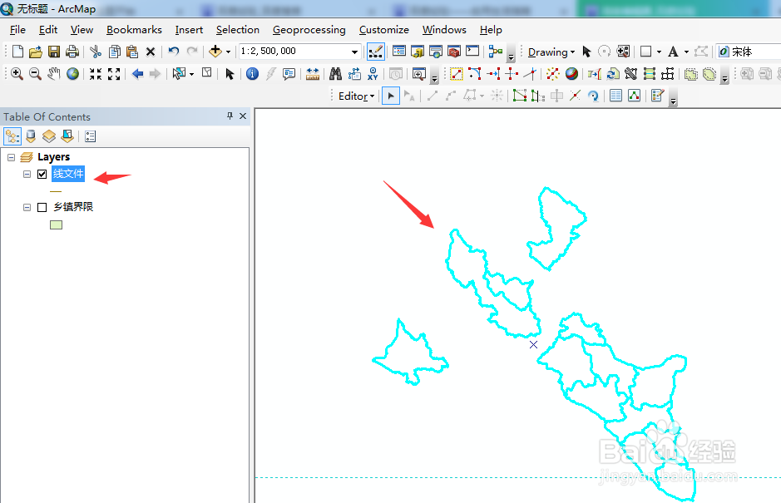Uncheck the 线文件 layer visibility checkbox
Image resolution: width=781 pixels, height=503 pixels.
(x=42, y=174)
